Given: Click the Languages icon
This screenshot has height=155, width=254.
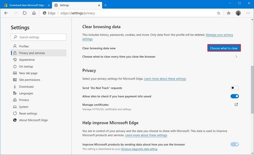Looking at the screenshot, I should [15, 93].
